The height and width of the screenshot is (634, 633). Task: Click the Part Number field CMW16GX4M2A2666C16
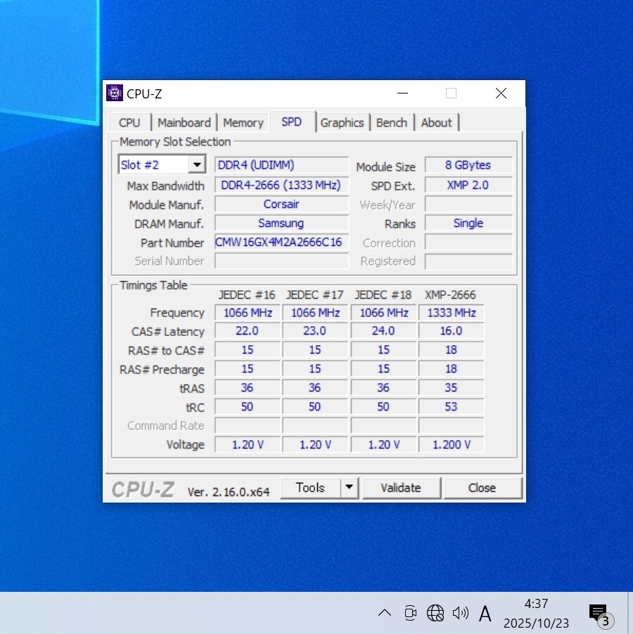281,242
